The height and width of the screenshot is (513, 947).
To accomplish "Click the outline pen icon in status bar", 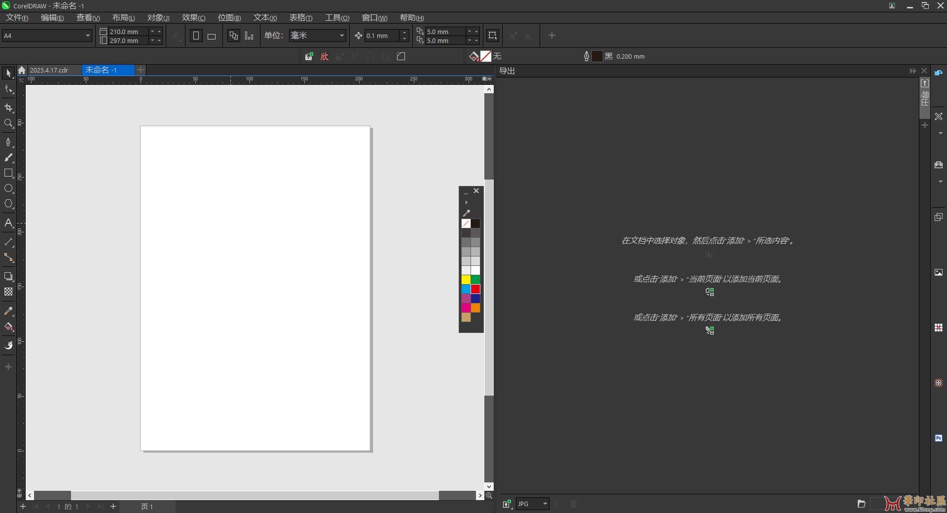I will tap(586, 56).
